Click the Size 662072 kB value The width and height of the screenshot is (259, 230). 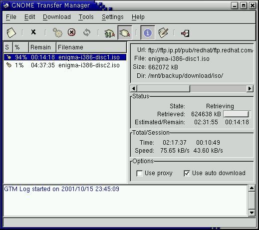pos(163,67)
